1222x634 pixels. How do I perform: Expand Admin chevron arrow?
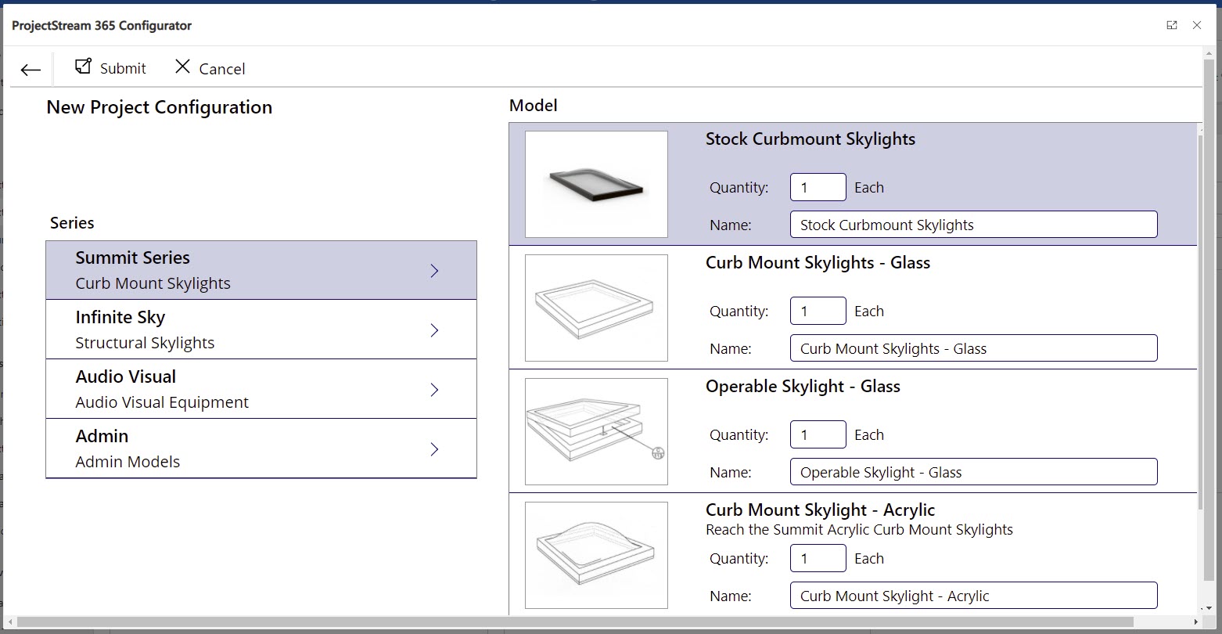tap(435, 449)
